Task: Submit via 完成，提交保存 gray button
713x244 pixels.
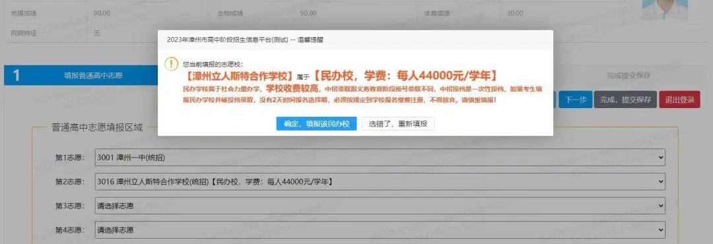Action: pos(625,100)
